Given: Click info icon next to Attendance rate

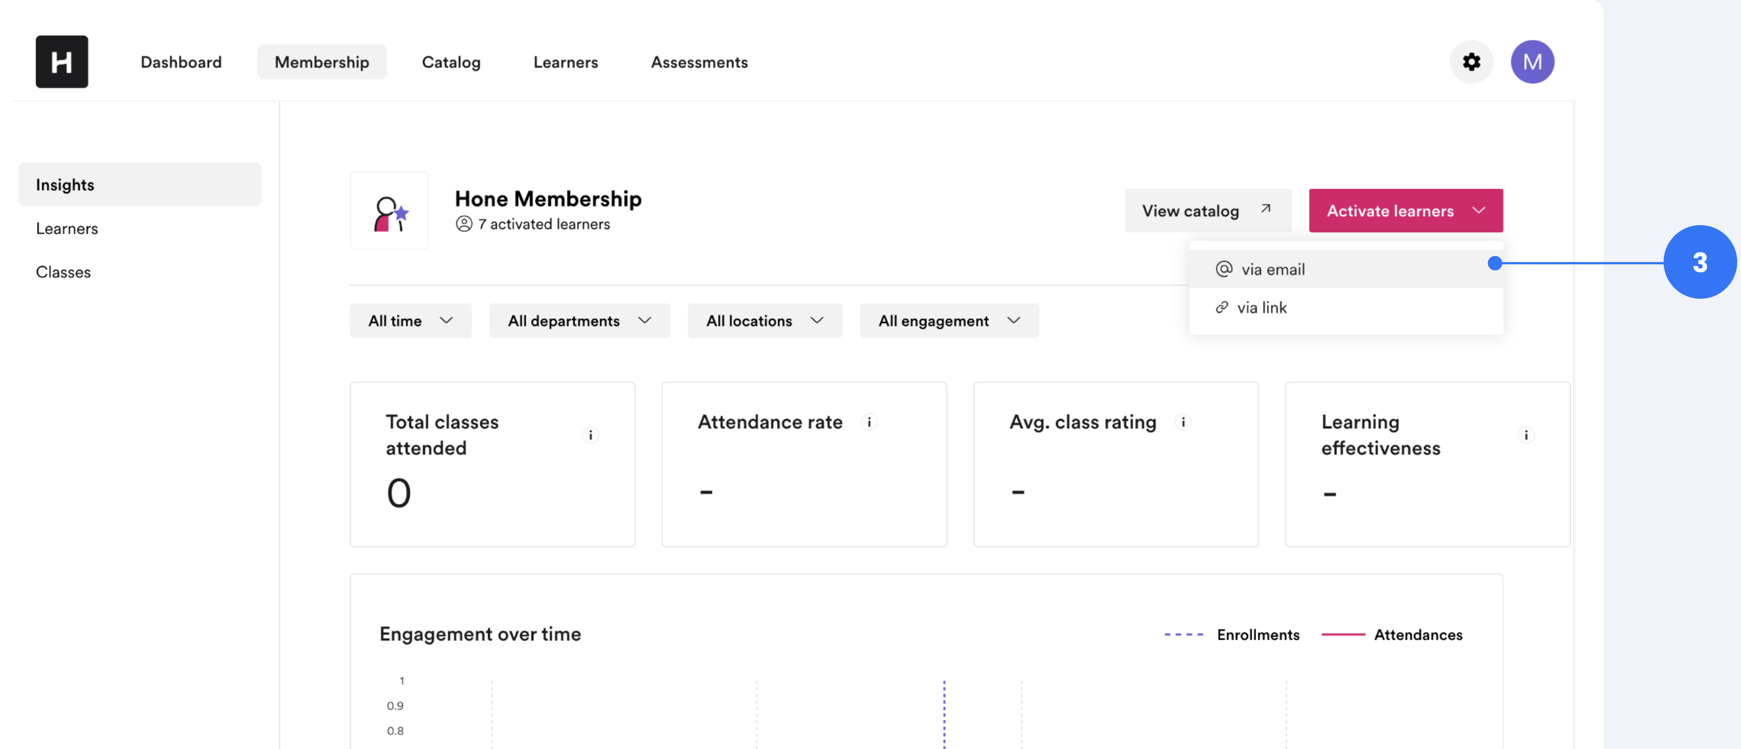Looking at the screenshot, I should (x=869, y=422).
